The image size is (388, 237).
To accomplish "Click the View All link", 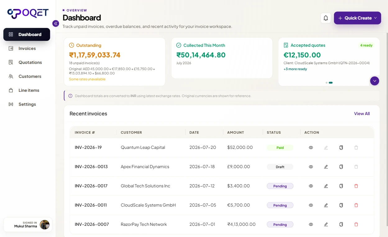I will [362, 114].
